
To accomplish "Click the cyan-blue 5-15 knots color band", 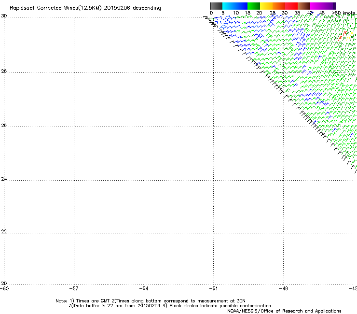I will pyautogui.click(x=235, y=6).
